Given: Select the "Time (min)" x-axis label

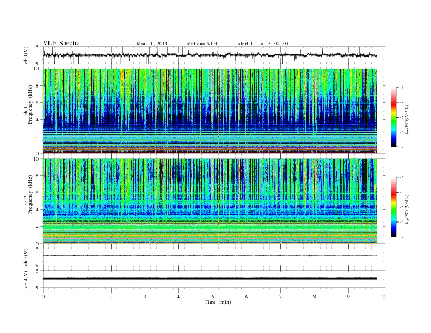Looking at the screenshot, I should click(218, 302).
